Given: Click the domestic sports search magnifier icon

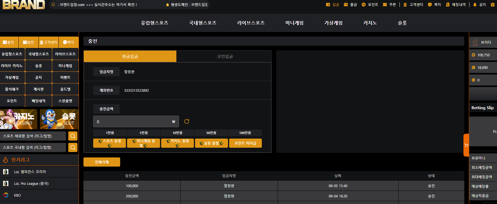Looking at the screenshot, I should [x=73, y=147].
